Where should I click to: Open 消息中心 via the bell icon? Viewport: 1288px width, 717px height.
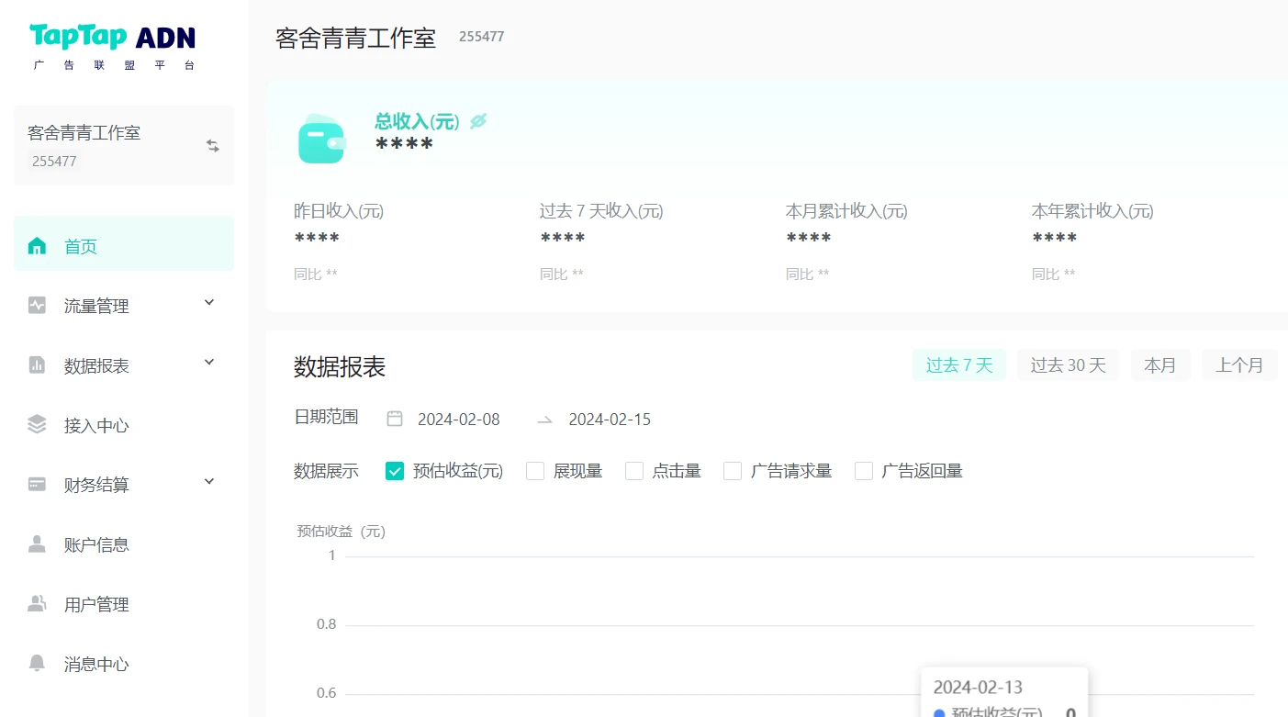(x=37, y=663)
